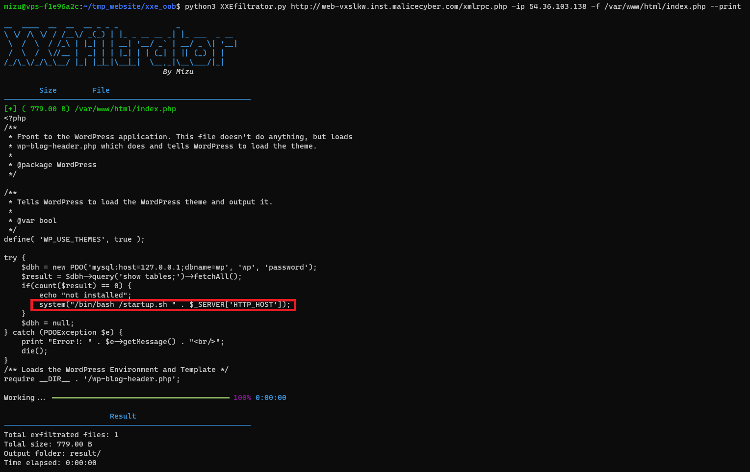Click the '$dbh = null;' line

(x=48, y=323)
